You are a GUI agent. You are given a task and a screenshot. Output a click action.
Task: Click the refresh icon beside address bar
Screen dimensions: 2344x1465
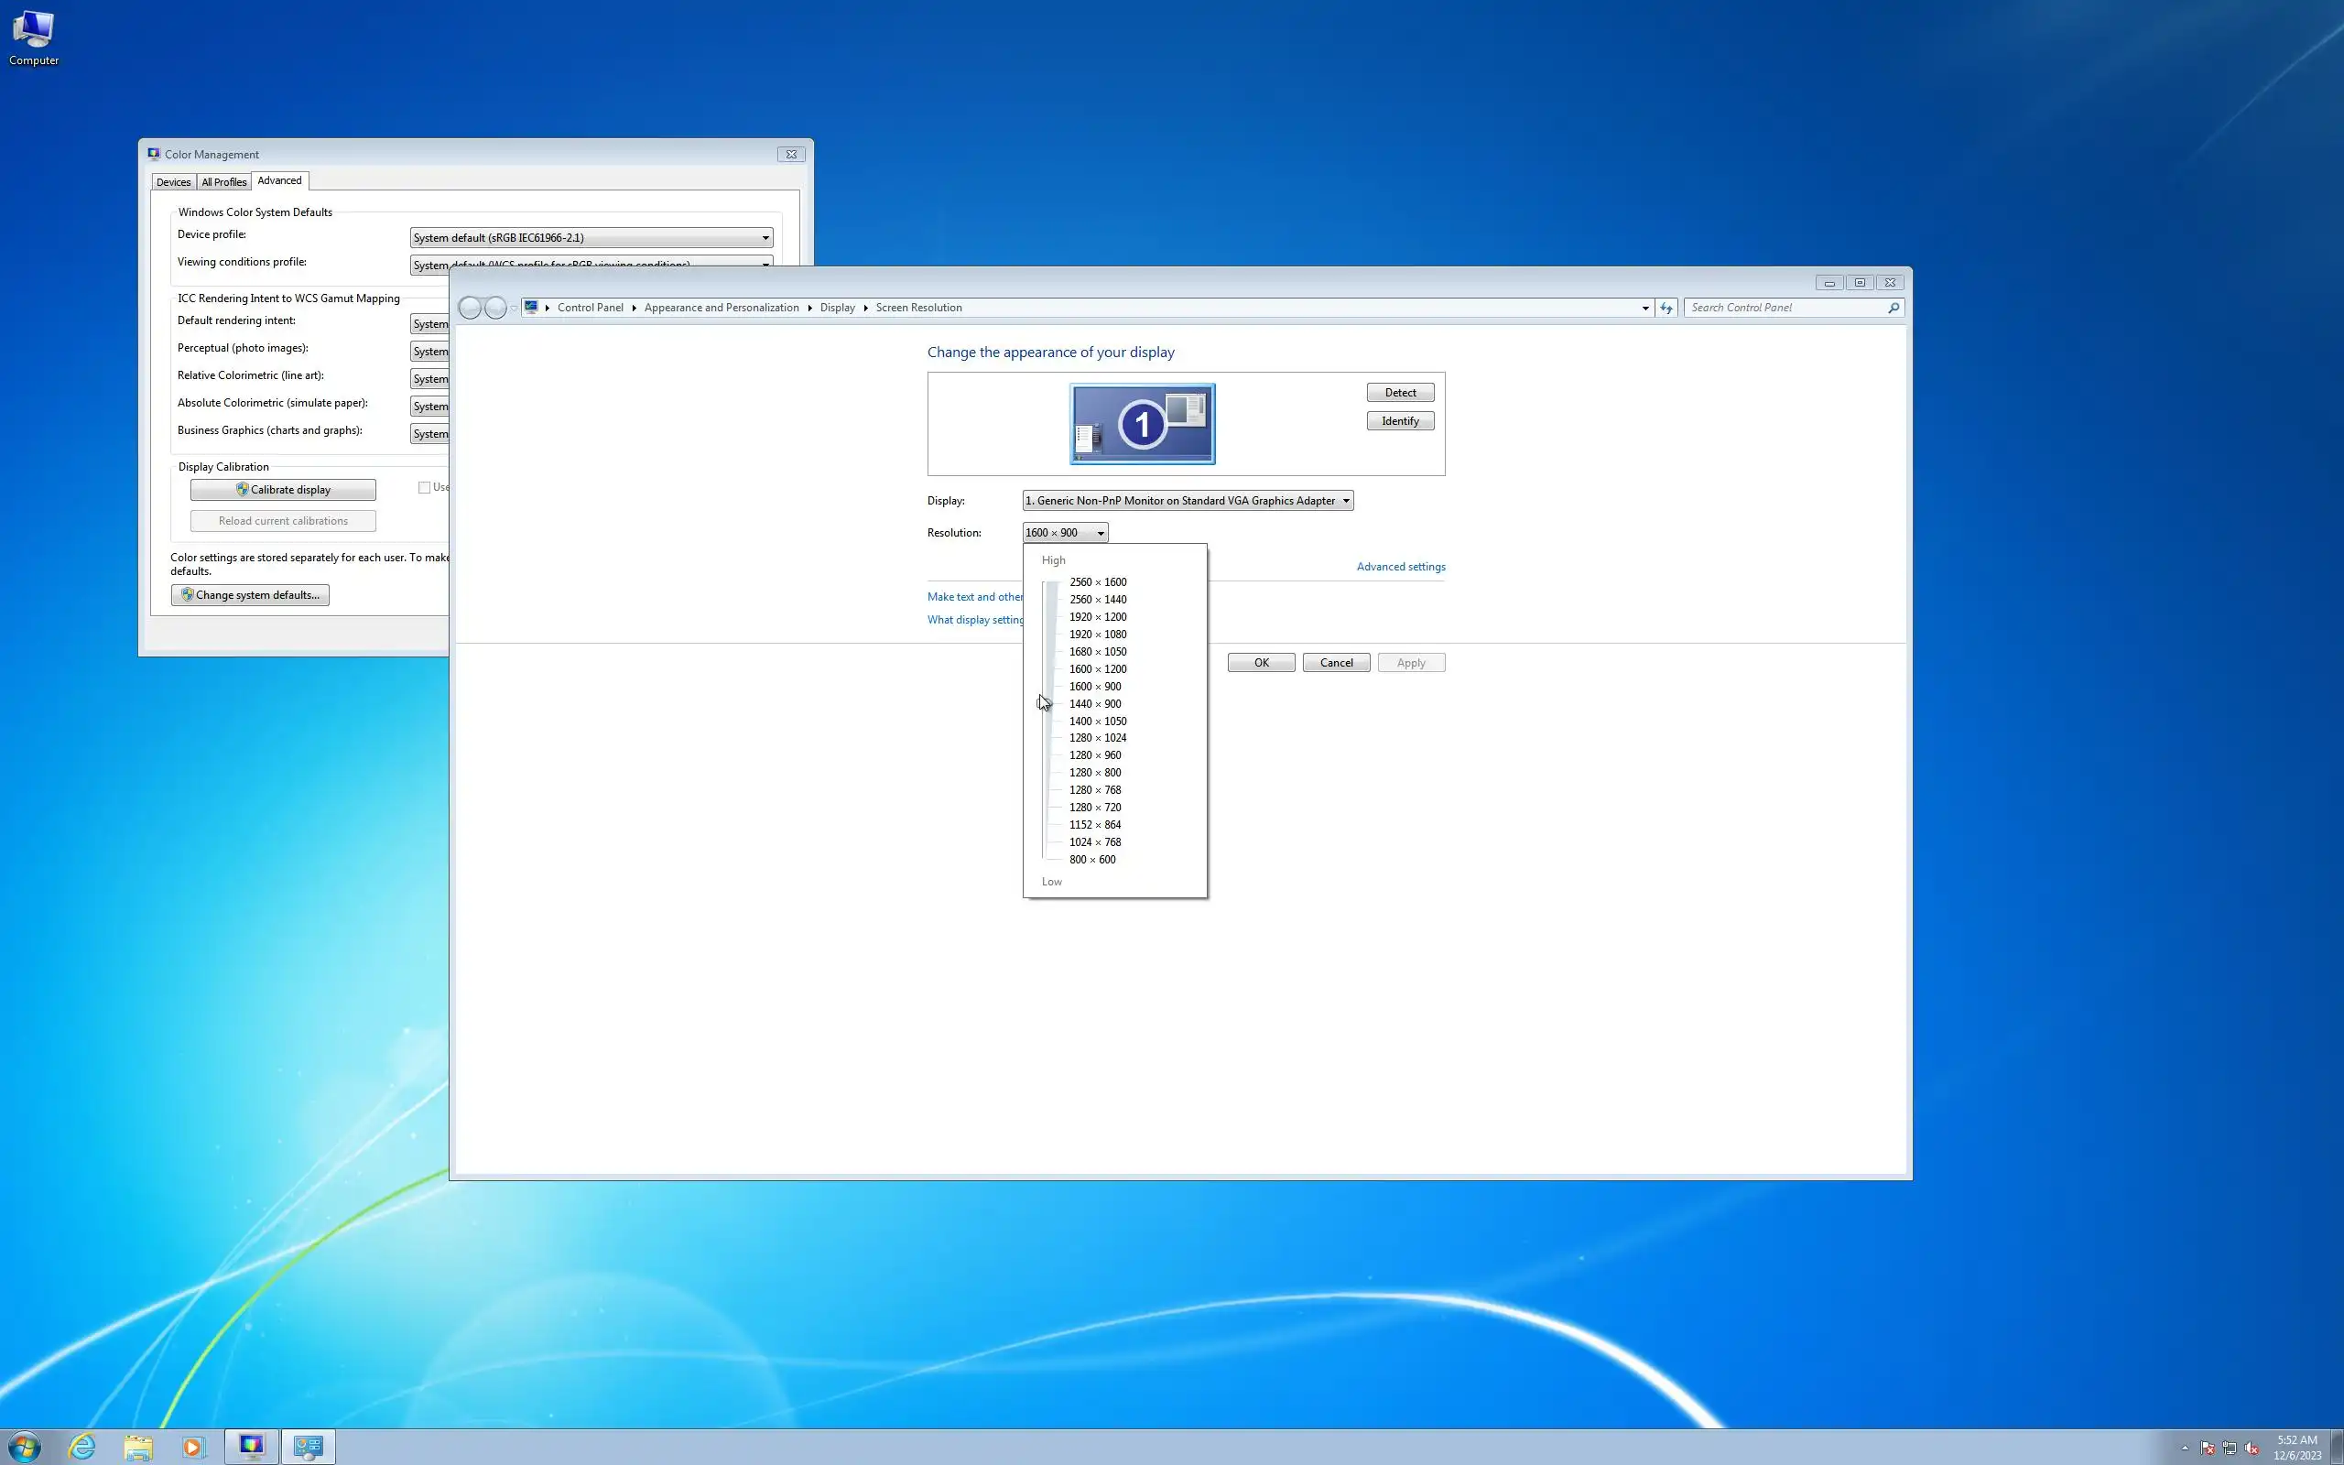pos(1666,309)
